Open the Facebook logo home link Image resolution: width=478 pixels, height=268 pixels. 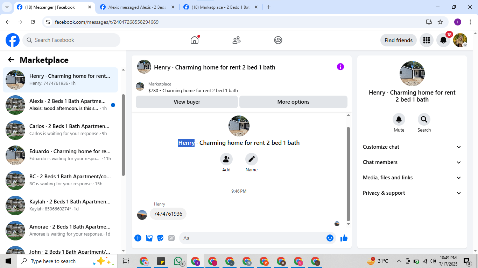13,40
